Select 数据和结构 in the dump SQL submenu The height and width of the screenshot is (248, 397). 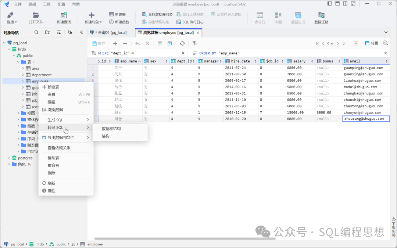click(111, 129)
